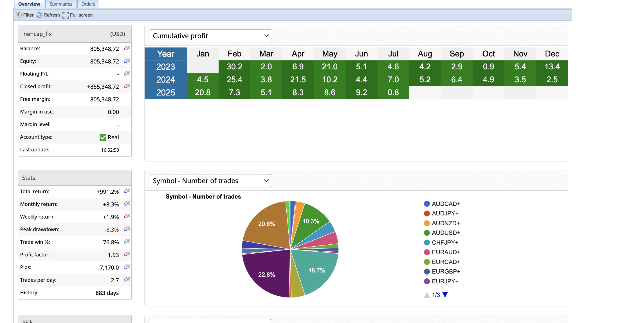
Task: Open chart icon beside Total return
Action: tap(127, 191)
